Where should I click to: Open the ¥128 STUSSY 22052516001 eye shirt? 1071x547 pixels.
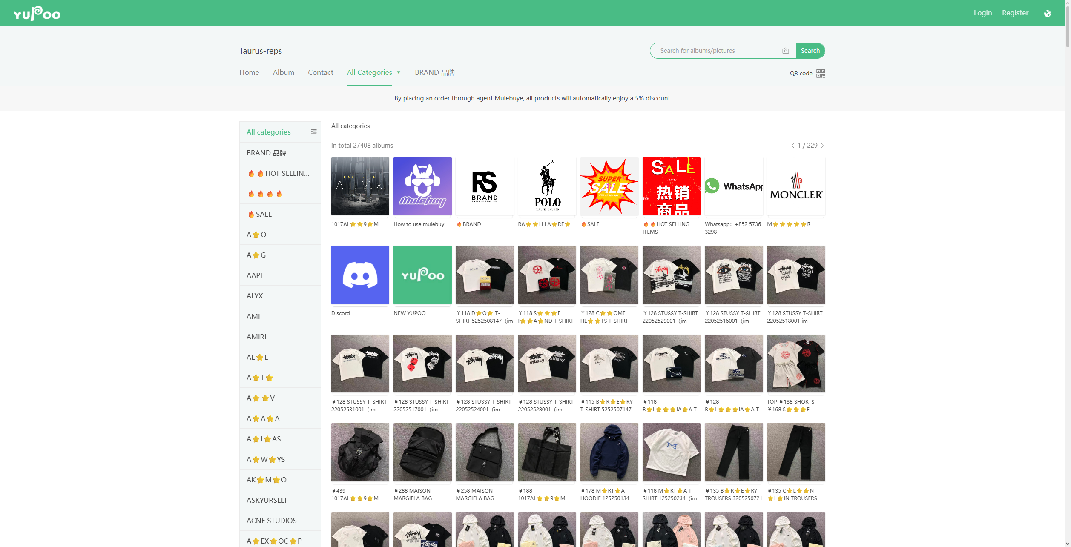(x=734, y=275)
